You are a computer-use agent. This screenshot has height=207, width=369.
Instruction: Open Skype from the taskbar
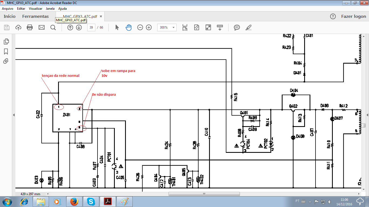(91, 202)
